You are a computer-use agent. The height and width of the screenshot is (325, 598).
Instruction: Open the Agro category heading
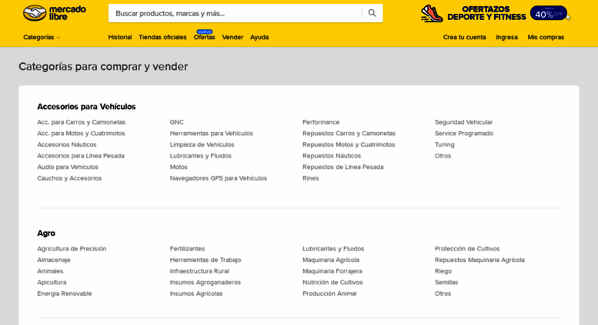pyautogui.click(x=46, y=234)
